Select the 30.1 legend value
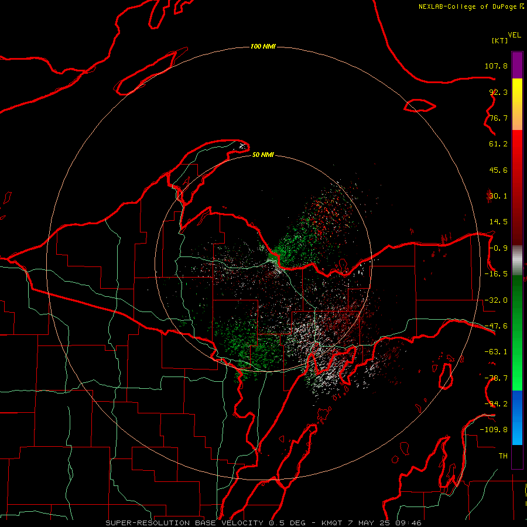 point(498,196)
